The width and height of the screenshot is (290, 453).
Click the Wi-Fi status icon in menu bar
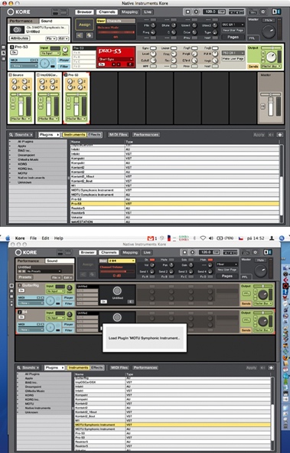[203, 238]
